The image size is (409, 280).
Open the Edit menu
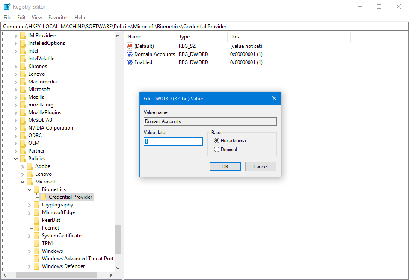click(21, 18)
